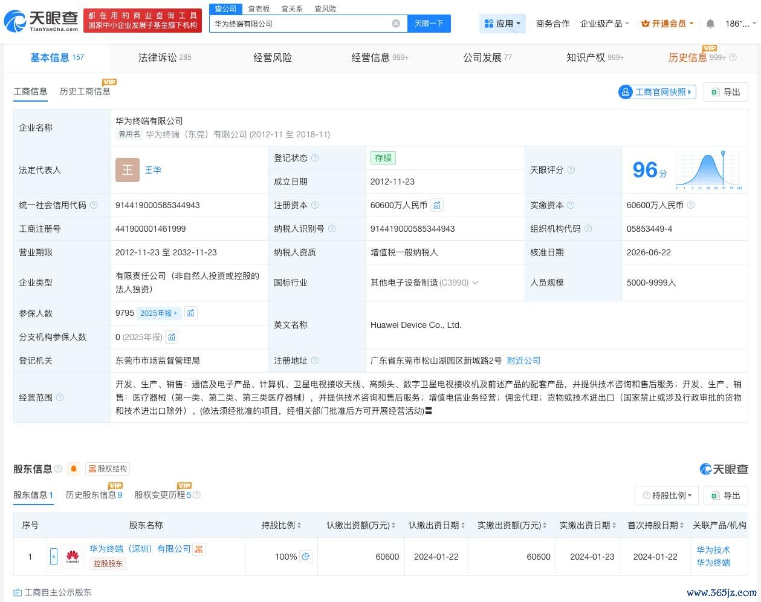The height and width of the screenshot is (602, 761).
Task: Open the 2025年报 year selector
Action: [158, 313]
